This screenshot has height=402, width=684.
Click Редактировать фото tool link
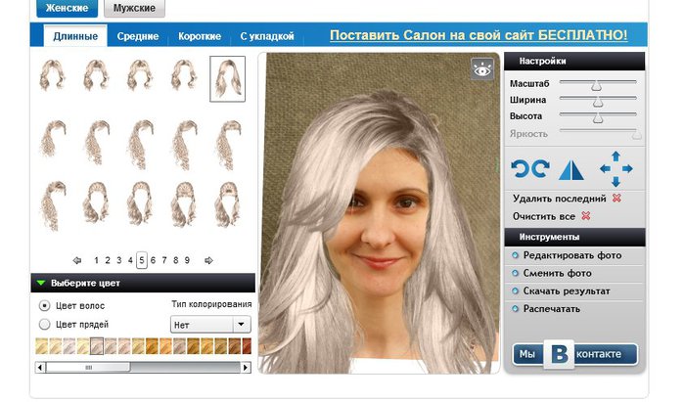point(571,255)
